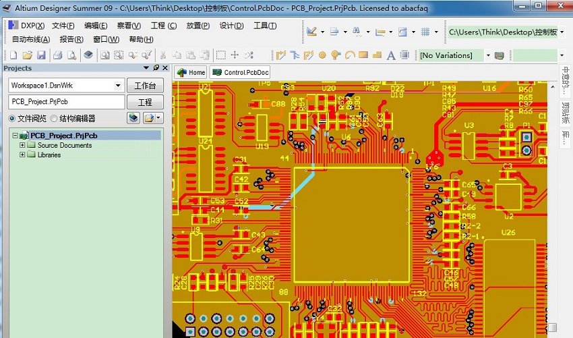Click the Paste clipboard icon
Screen dimensions: 573x338
tap(190, 55)
